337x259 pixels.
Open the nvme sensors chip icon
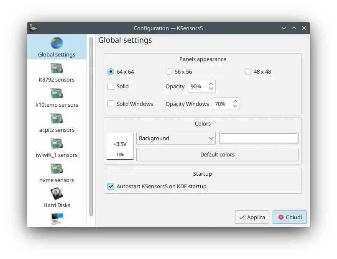(57, 169)
